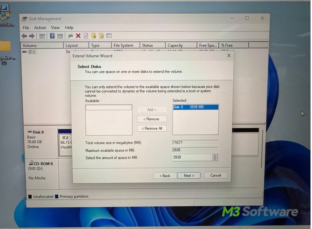Sort by the Capacity column header
The image size is (312, 229).
pos(181,45)
